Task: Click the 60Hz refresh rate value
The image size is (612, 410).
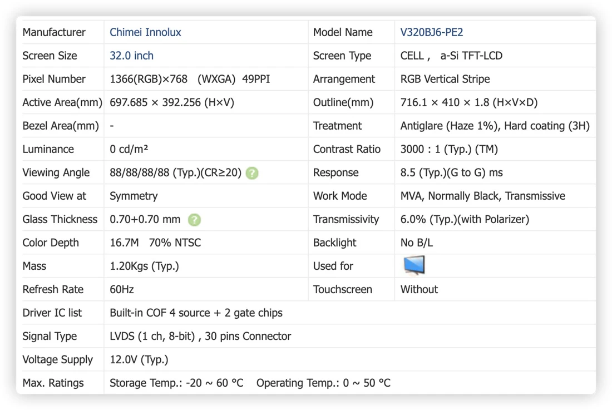Action: click(122, 289)
